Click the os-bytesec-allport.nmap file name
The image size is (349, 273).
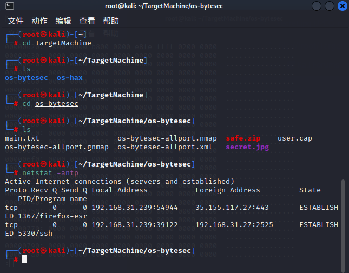click(167, 138)
